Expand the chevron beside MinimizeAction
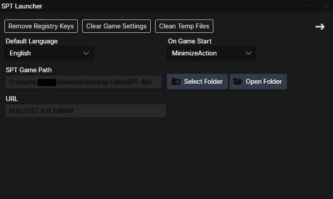Image resolution: width=333 pixels, height=199 pixels. point(248,53)
